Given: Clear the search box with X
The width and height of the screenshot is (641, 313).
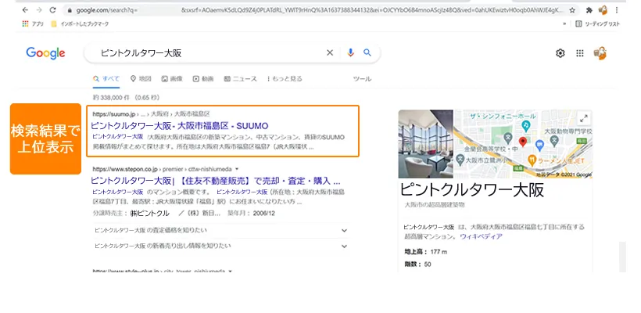Looking at the screenshot, I should 330,52.
